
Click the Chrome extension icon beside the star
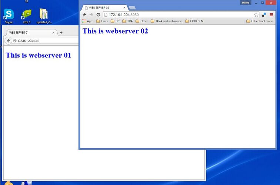pos(264,15)
